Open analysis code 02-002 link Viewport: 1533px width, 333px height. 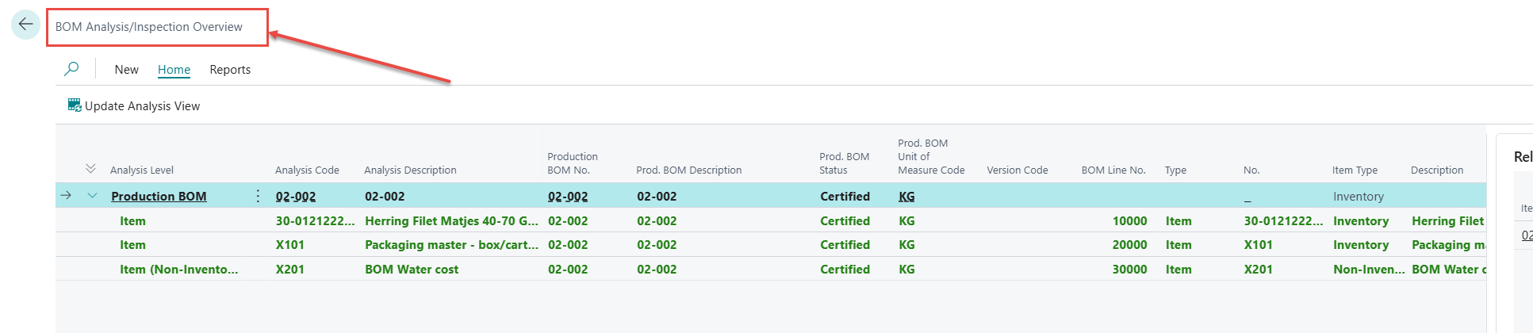[x=296, y=197]
